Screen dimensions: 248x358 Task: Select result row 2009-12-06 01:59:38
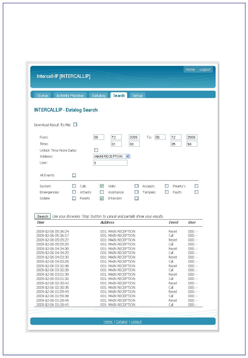click(119, 296)
